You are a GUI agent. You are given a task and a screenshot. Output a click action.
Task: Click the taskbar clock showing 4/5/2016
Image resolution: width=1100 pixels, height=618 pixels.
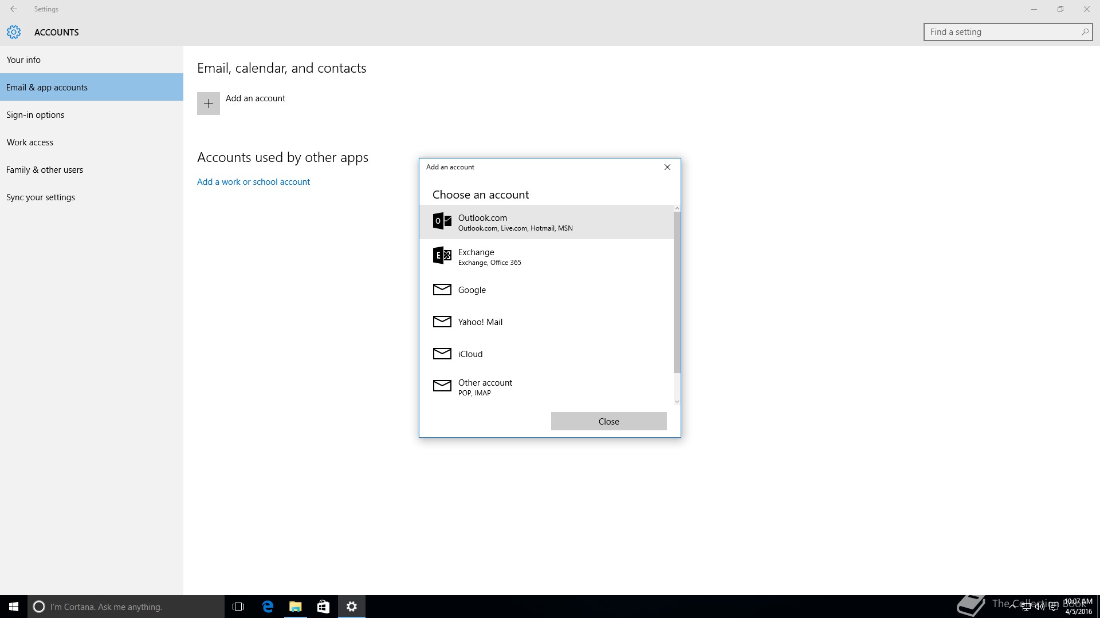coord(1078,607)
